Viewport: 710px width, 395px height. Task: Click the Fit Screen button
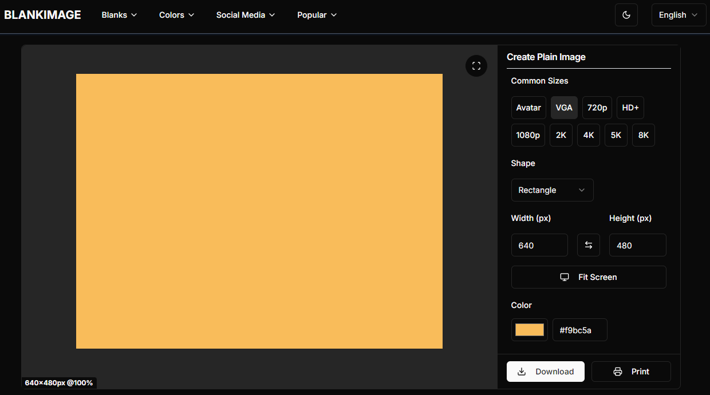pos(589,277)
